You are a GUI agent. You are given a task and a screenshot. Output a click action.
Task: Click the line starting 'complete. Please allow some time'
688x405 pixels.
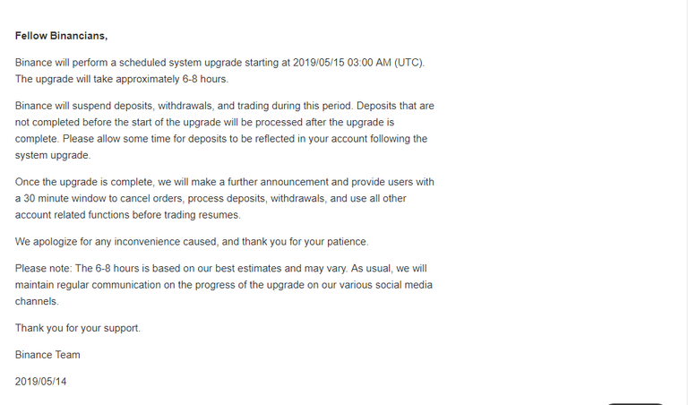point(221,139)
